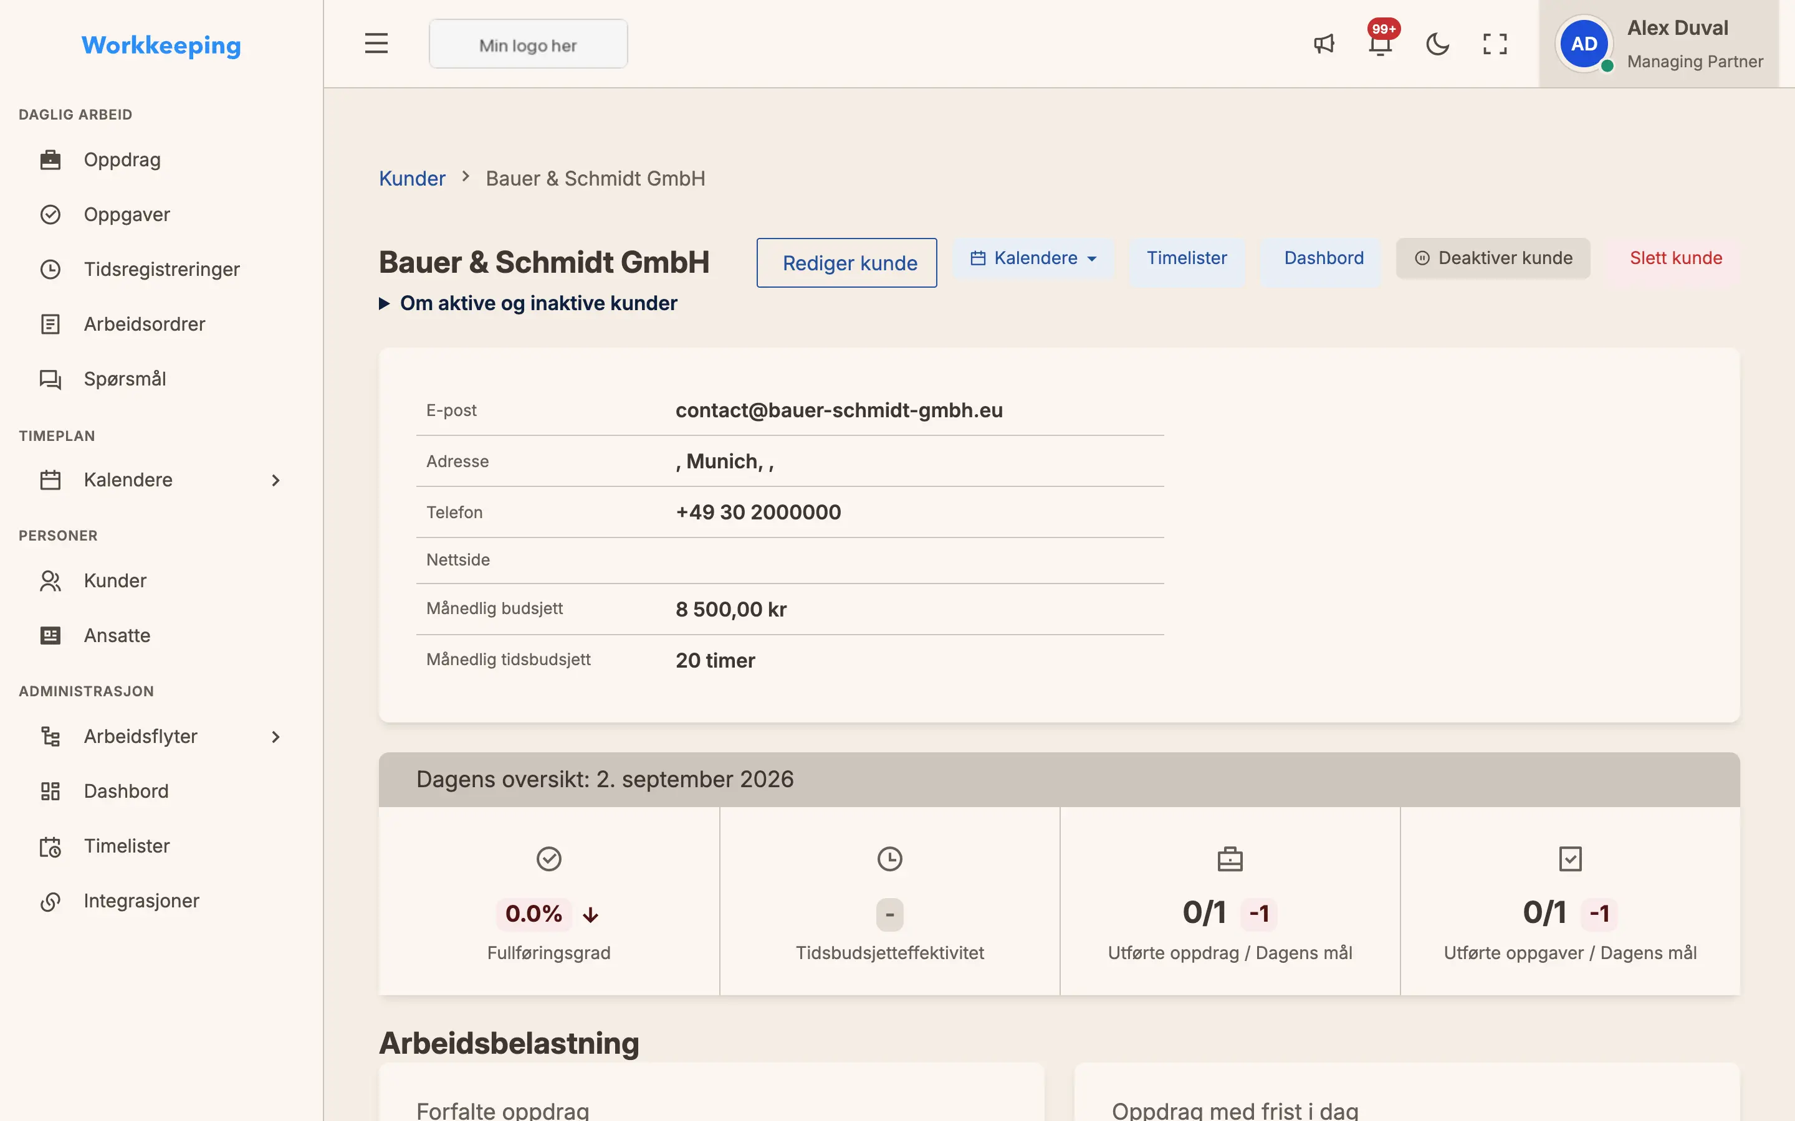Viewport: 1795px width, 1121px height.
Task: Open the hamburger menu icon
Action: click(376, 44)
